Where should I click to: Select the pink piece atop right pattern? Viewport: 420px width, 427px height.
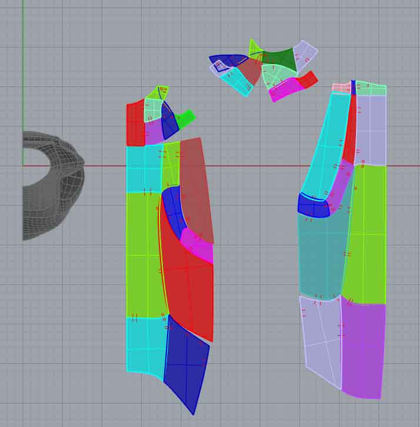[x=342, y=88]
